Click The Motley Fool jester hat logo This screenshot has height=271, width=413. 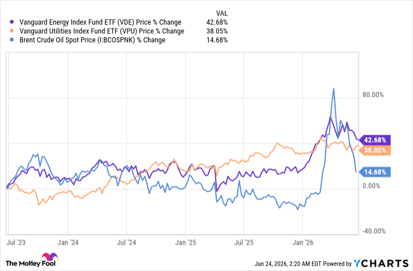tap(49, 257)
